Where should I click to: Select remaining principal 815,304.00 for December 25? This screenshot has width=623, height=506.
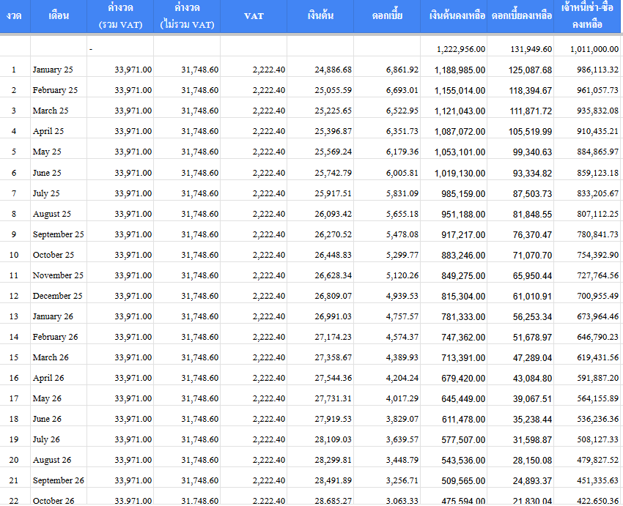click(x=460, y=296)
